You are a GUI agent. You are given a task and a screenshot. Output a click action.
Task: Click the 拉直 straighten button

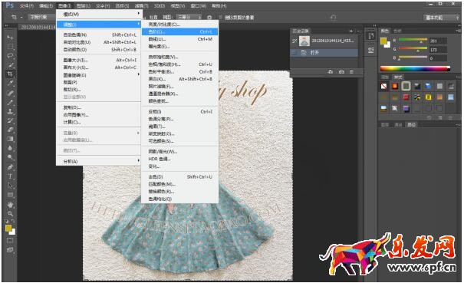pos(153,17)
